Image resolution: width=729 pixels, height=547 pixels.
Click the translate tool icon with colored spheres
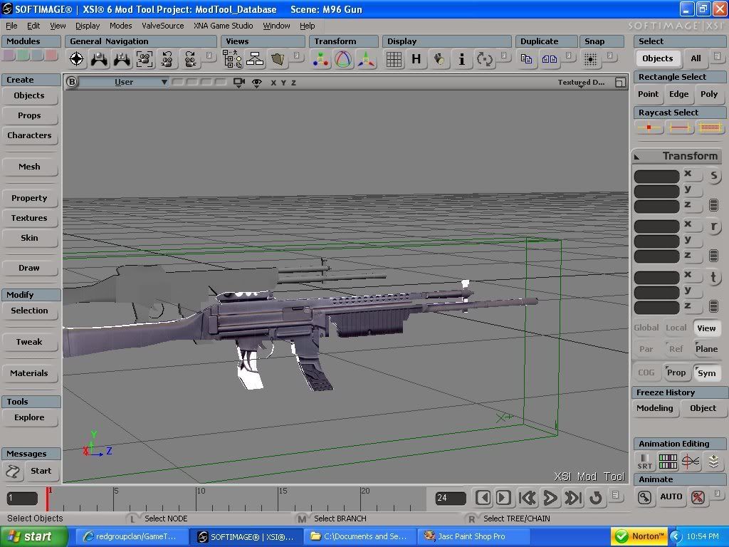(x=321, y=59)
